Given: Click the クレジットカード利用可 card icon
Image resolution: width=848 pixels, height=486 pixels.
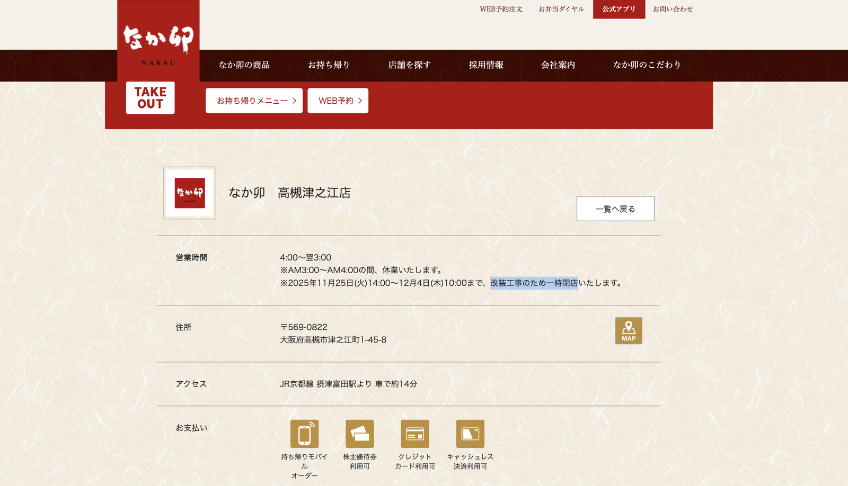Looking at the screenshot, I should click(x=415, y=434).
